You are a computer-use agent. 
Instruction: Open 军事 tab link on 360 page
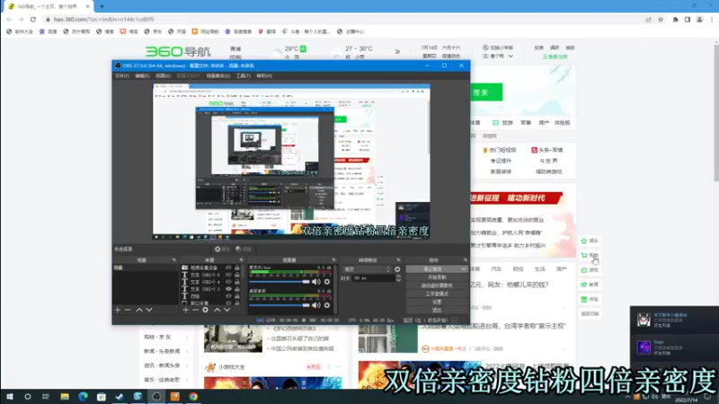click(x=526, y=123)
